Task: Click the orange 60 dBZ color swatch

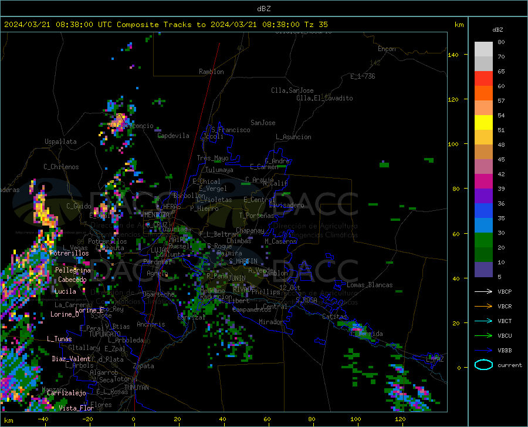Action: tap(483, 93)
